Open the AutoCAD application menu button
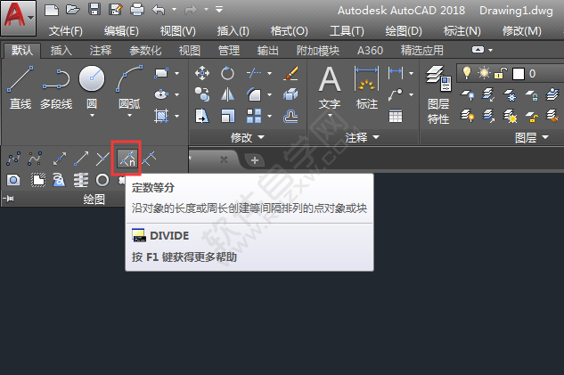Image resolution: width=564 pixels, height=375 pixels. click(18, 18)
